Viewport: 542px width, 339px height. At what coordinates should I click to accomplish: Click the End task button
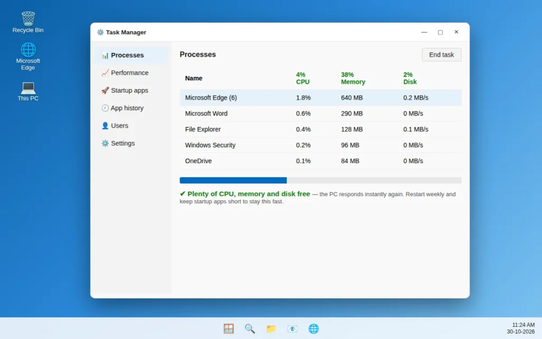[441, 55]
